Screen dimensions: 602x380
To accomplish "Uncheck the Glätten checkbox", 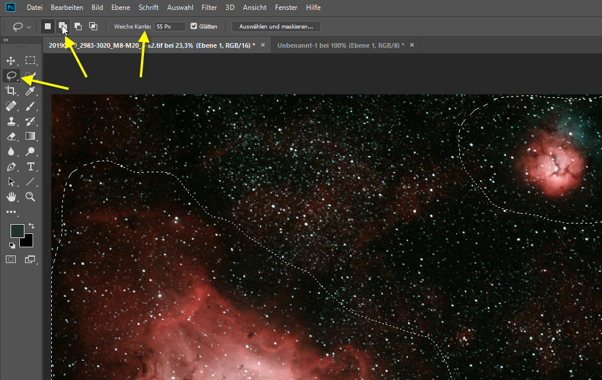I will [194, 26].
